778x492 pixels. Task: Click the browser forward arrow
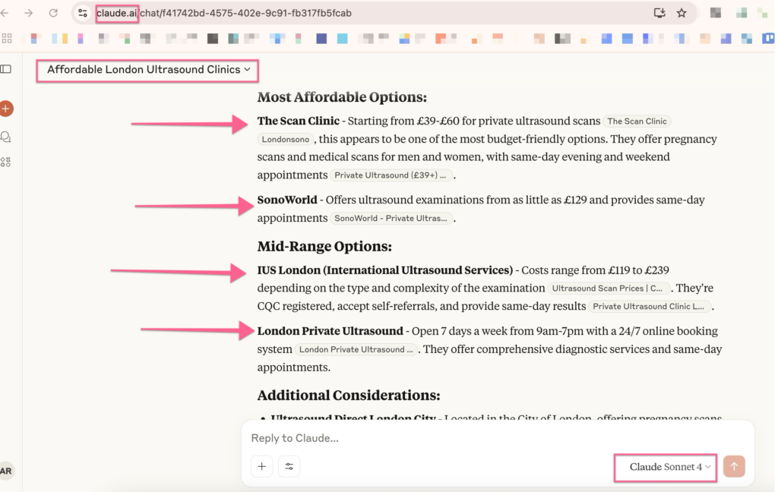pos(29,14)
